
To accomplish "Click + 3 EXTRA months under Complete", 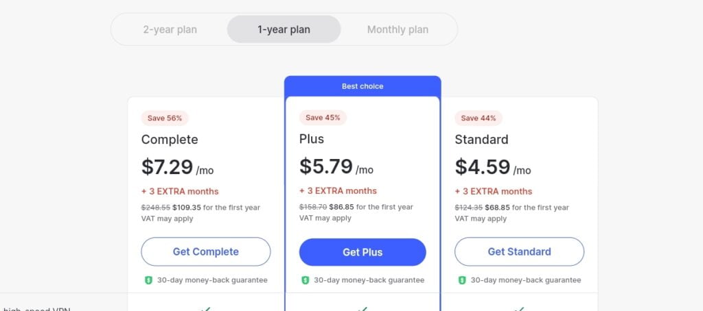I will pos(180,192).
